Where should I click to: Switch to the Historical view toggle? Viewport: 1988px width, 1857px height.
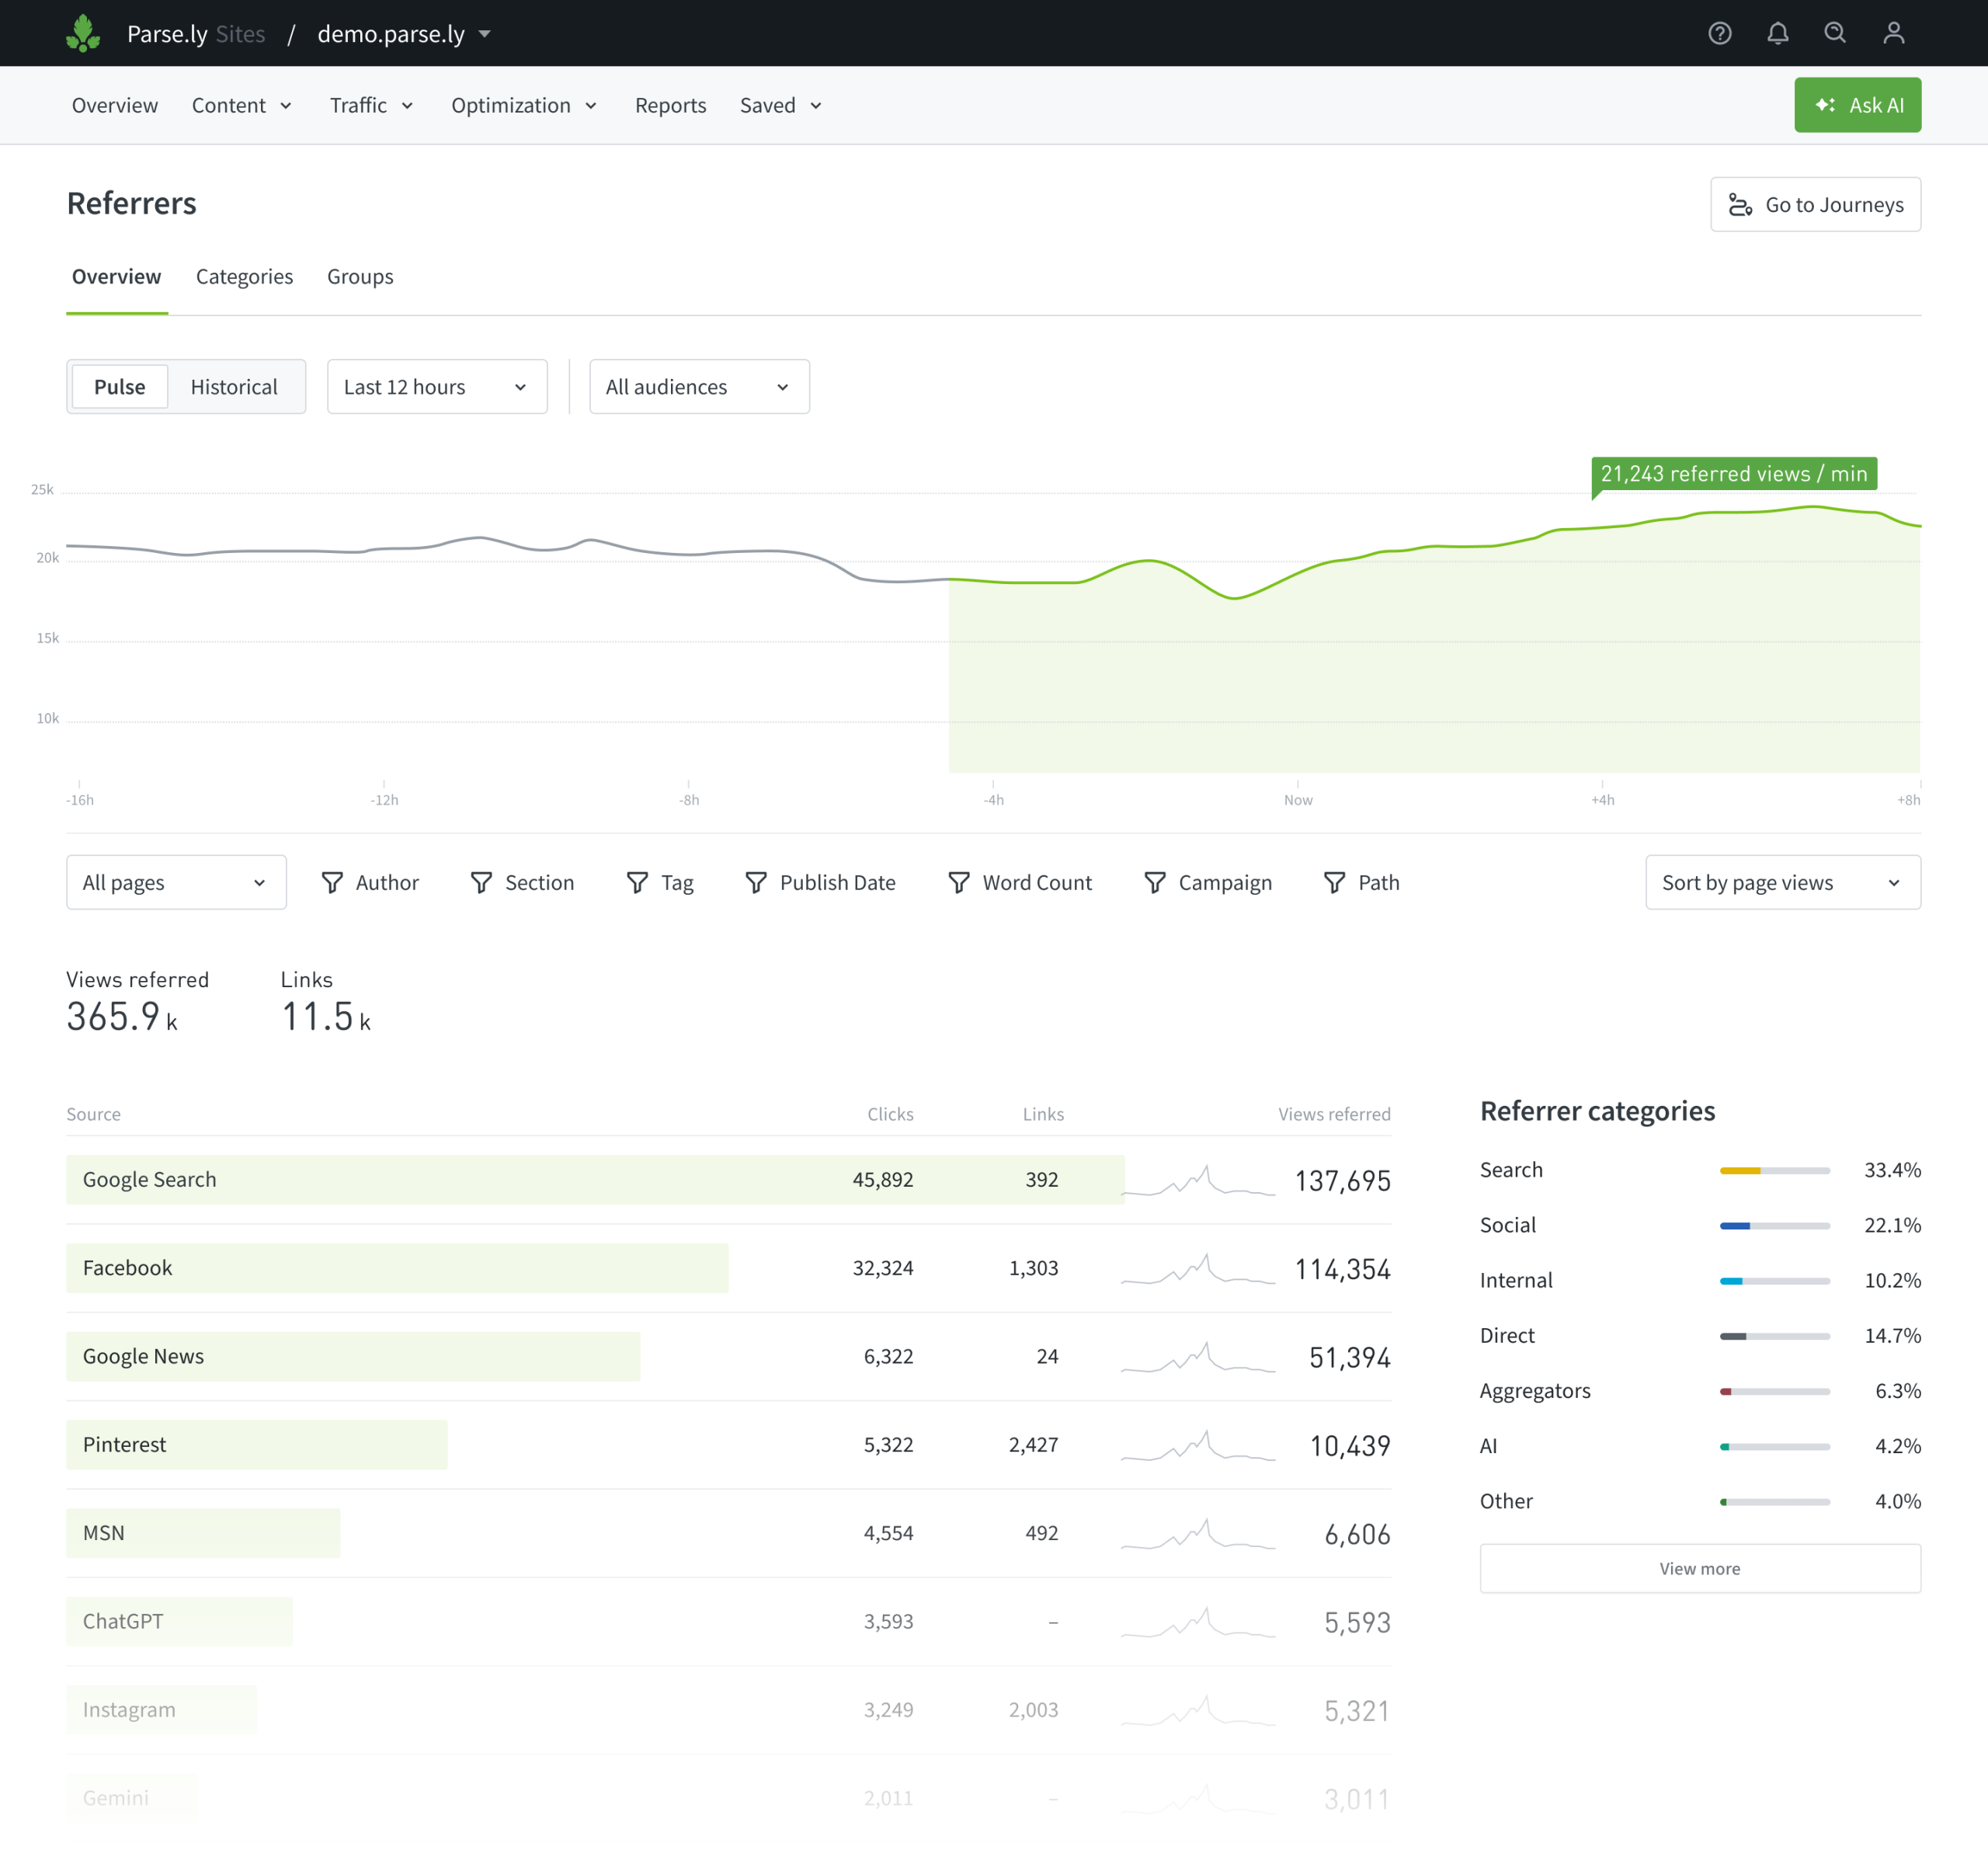point(234,387)
